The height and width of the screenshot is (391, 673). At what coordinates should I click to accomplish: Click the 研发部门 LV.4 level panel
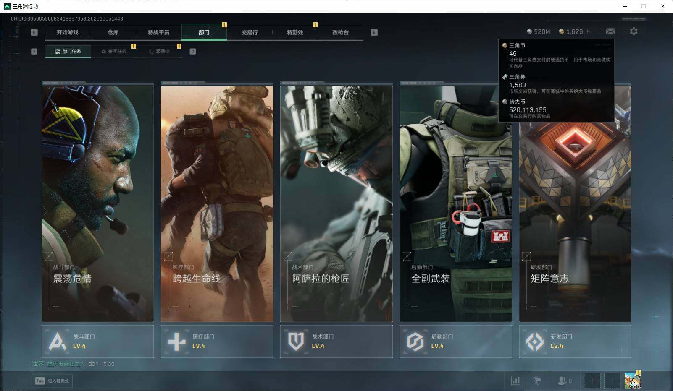[x=575, y=341]
